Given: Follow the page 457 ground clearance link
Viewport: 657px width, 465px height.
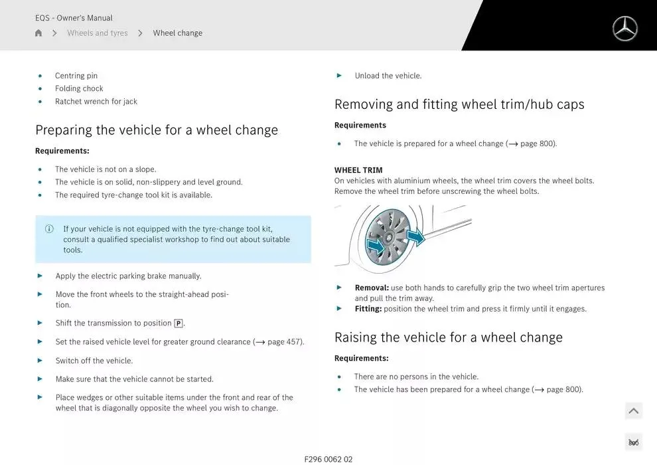Looking at the screenshot, I should 280,342.
